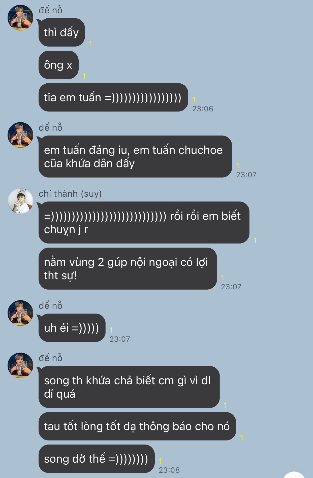The height and width of the screenshot is (478, 313).
Task: Tap chí thành's "rồi rồi em biết" message
Action: pyautogui.click(x=144, y=223)
